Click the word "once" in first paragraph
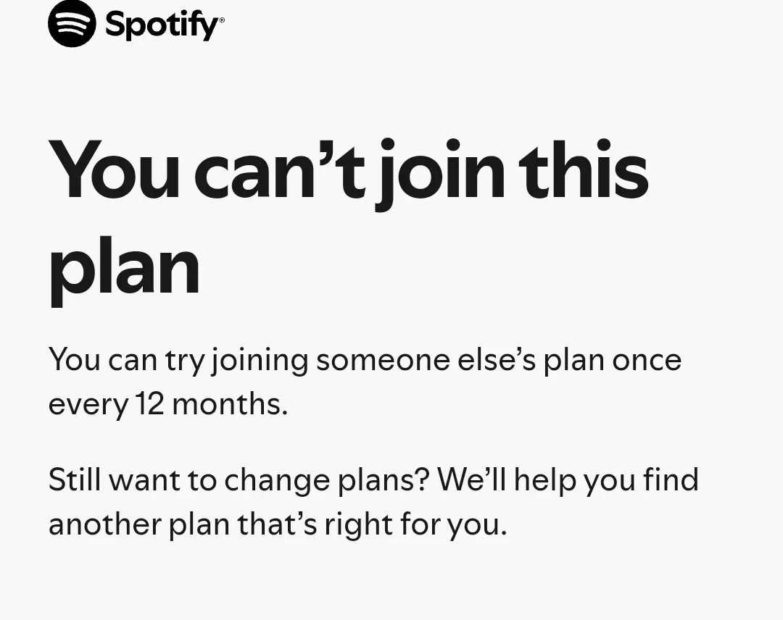 (647, 361)
